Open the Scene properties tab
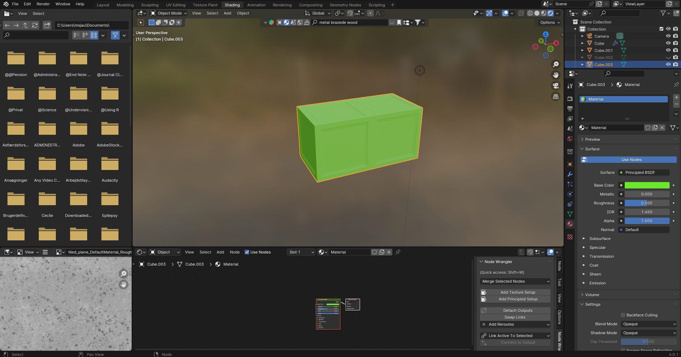 pyautogui.click(x=570, y=128)
